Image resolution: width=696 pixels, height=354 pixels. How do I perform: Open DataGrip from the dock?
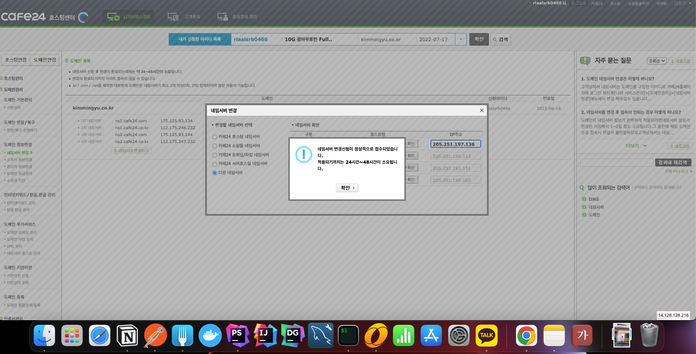click(x=293, y=335)
